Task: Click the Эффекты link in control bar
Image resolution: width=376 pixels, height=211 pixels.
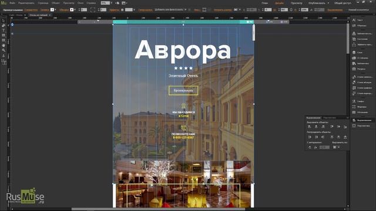Action: (x=114, y=10)
